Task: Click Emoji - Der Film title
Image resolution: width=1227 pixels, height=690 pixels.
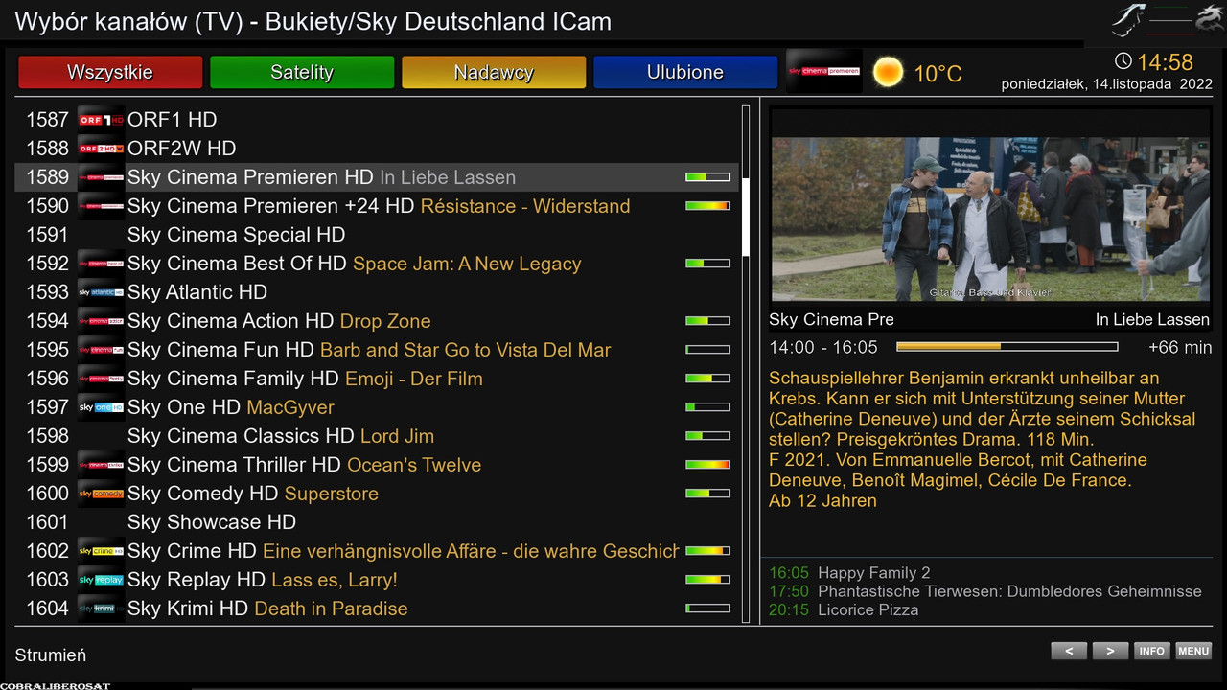Action: pyautogui.click(x=414, y=379)
